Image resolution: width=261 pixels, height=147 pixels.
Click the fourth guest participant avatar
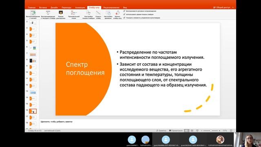pyautogui.click(x=193, y=140)
